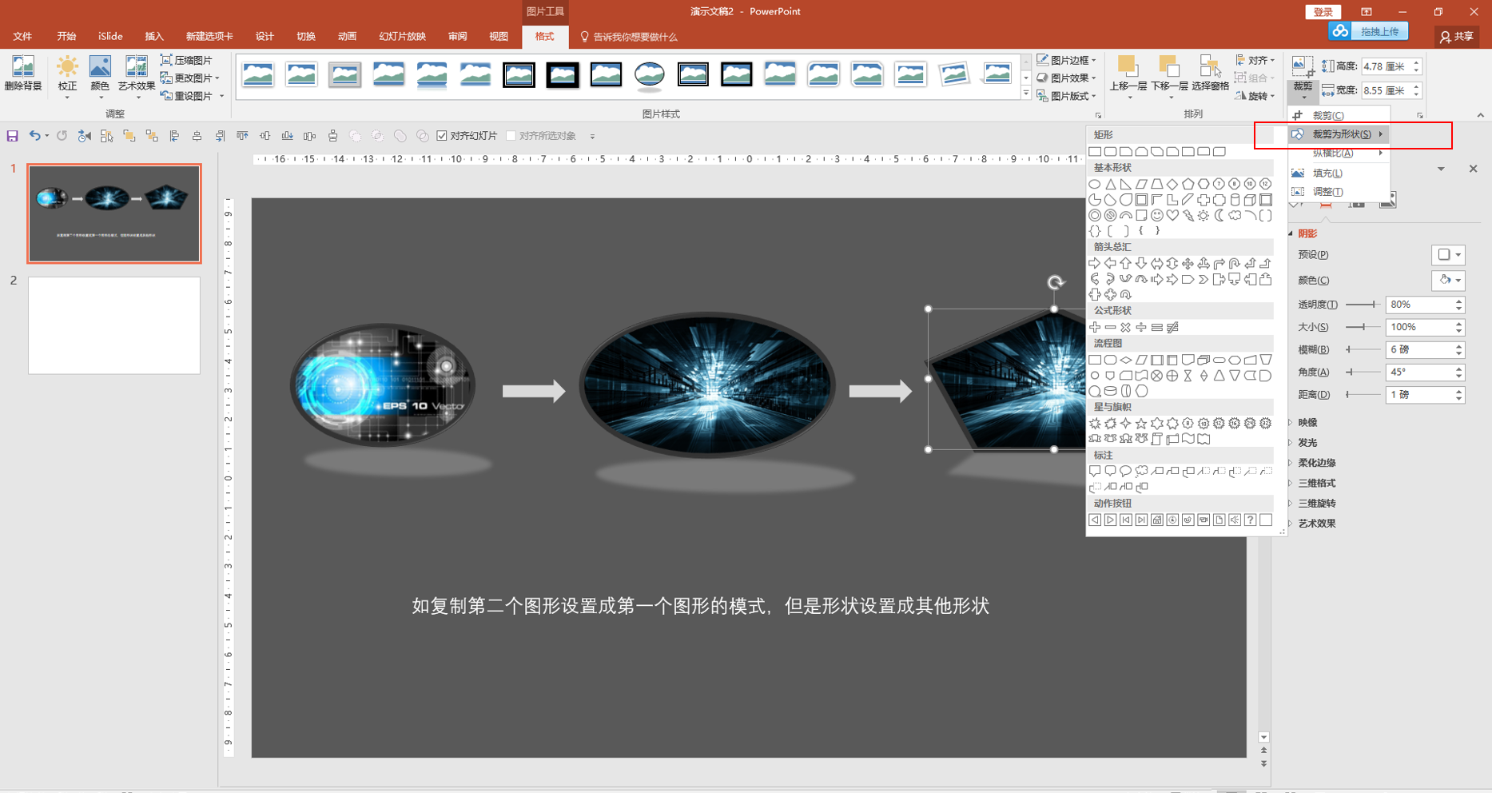Click the 透明度(T) slider
Screen dimensions: 1492x793
1363,305
